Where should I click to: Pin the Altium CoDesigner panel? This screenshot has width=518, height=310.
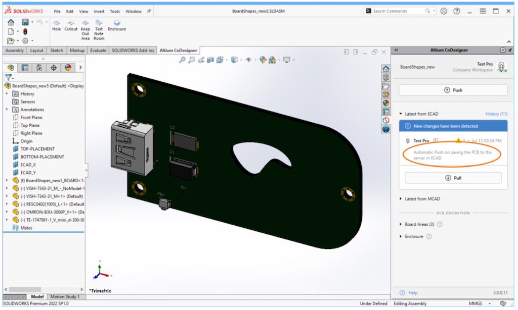point(510,50)
